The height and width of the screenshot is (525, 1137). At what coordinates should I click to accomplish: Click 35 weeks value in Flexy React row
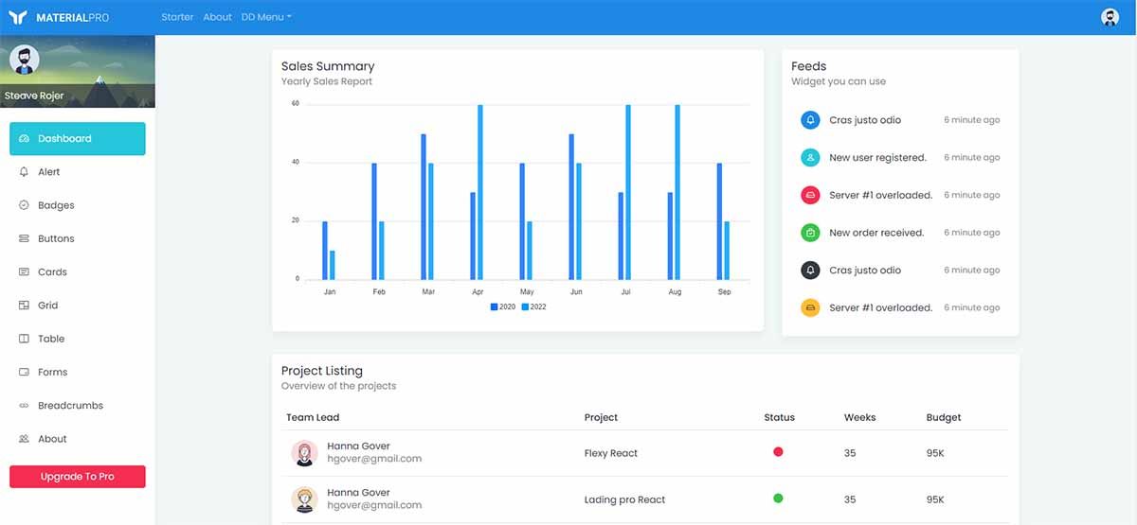point(850,453)
